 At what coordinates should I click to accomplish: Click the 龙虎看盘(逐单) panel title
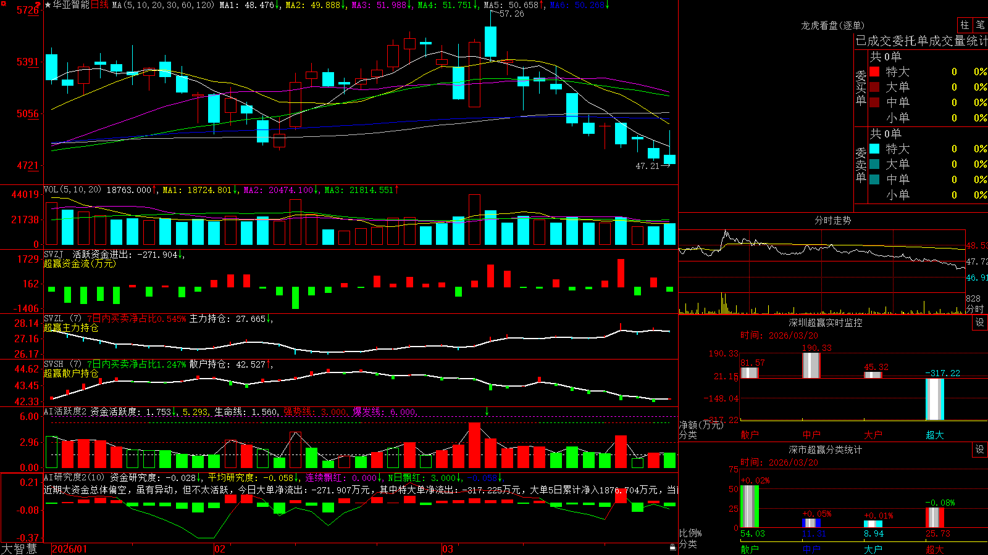832,25
